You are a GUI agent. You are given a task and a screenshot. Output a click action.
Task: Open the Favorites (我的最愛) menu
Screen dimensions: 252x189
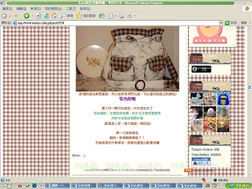(x=53, y=9)
